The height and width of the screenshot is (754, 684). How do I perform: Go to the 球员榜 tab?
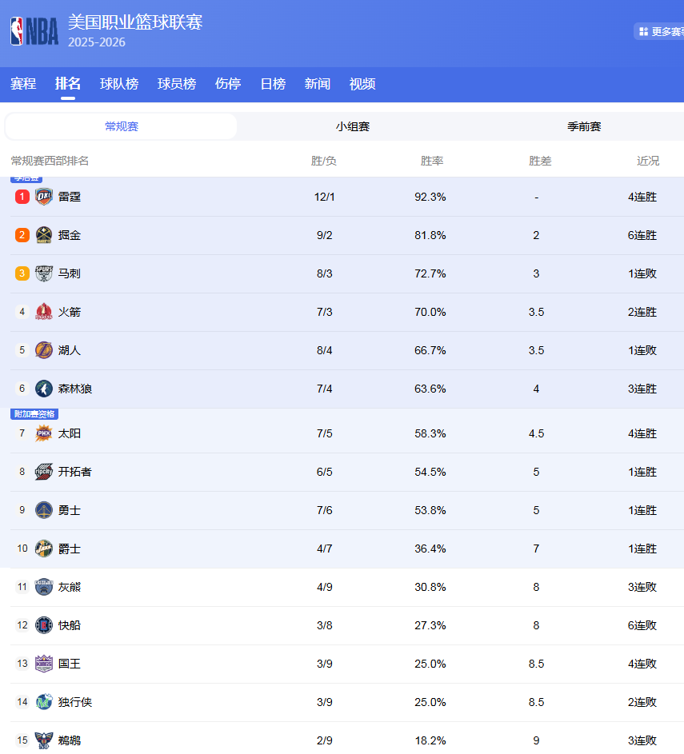(x=177, y=84)
